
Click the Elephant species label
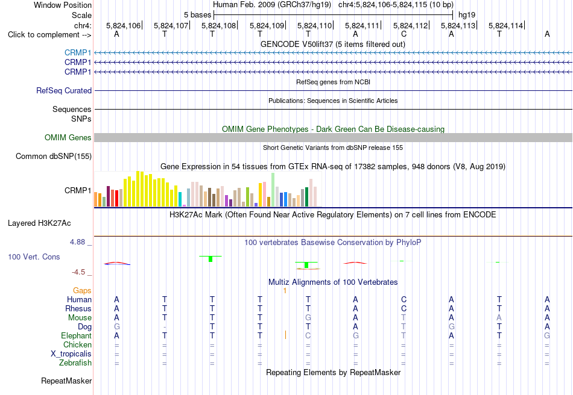point(77,335)
